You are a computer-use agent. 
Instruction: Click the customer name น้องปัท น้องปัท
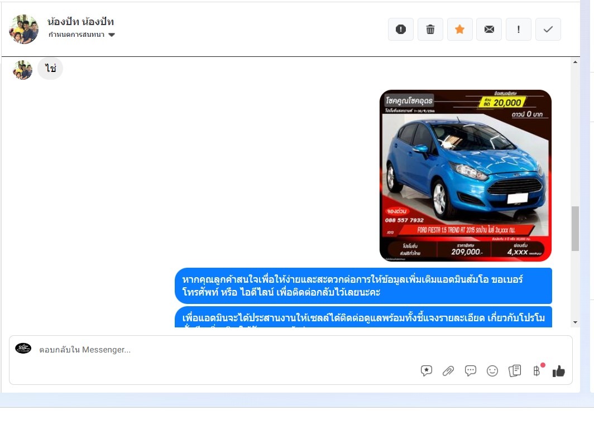(81, 22)
